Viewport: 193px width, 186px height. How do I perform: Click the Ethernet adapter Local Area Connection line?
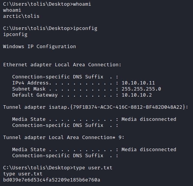pos(62,65)
